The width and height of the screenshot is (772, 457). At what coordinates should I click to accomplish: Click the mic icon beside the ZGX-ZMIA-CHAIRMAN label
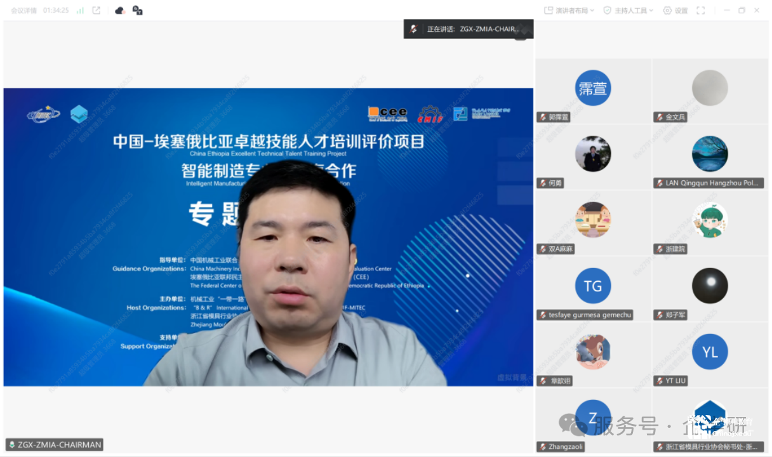tap(12, 445)
